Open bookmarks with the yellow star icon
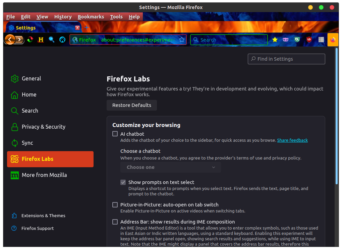Image resolution: width=342 pixels, height=250 pixels. [x=275, y=40]
